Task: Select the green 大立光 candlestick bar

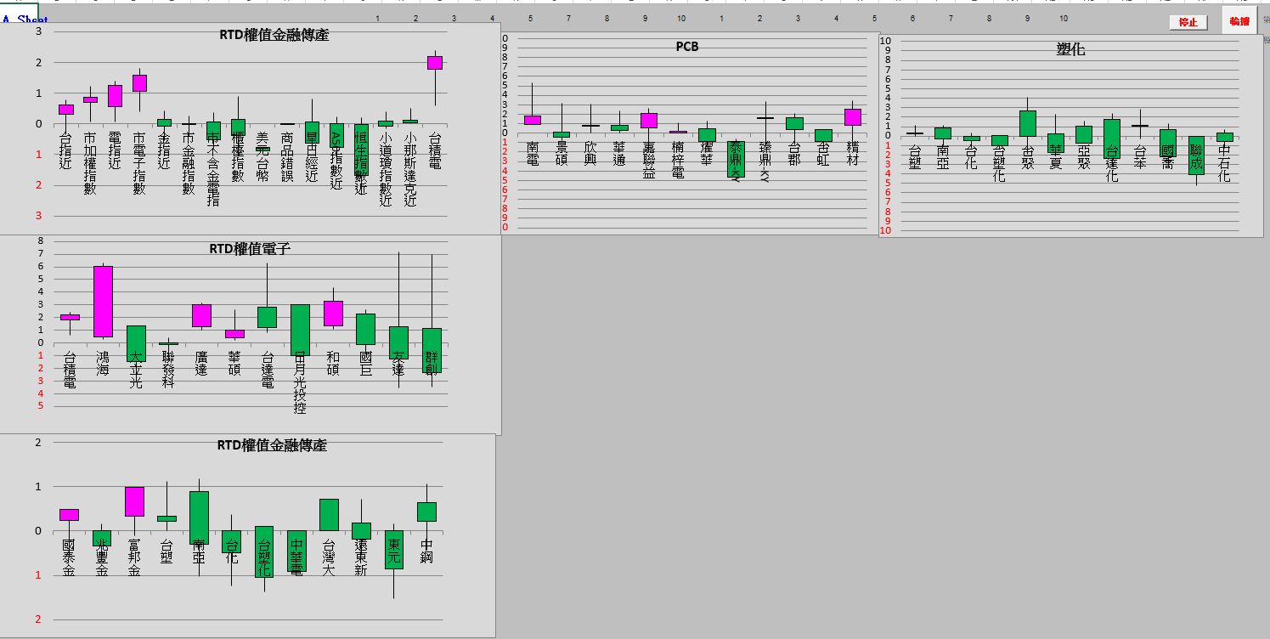Action: coord(136,343)
